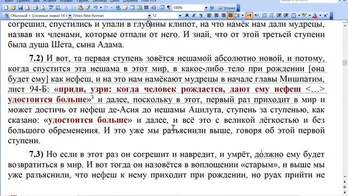Apply the highlight color marker
The width and height of the screenshot is (348, 196).
click(304, 15)
